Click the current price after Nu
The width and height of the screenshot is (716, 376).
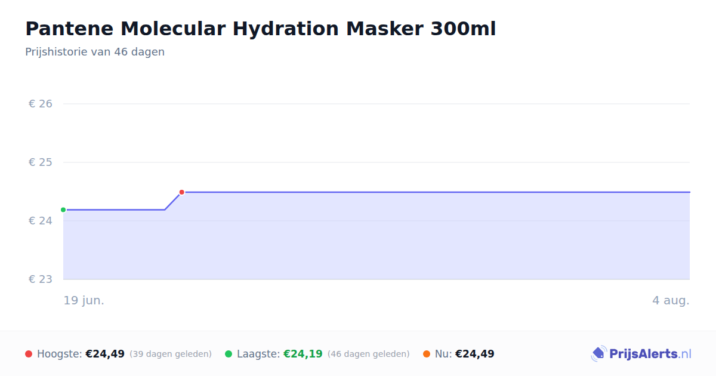point(475,354)
